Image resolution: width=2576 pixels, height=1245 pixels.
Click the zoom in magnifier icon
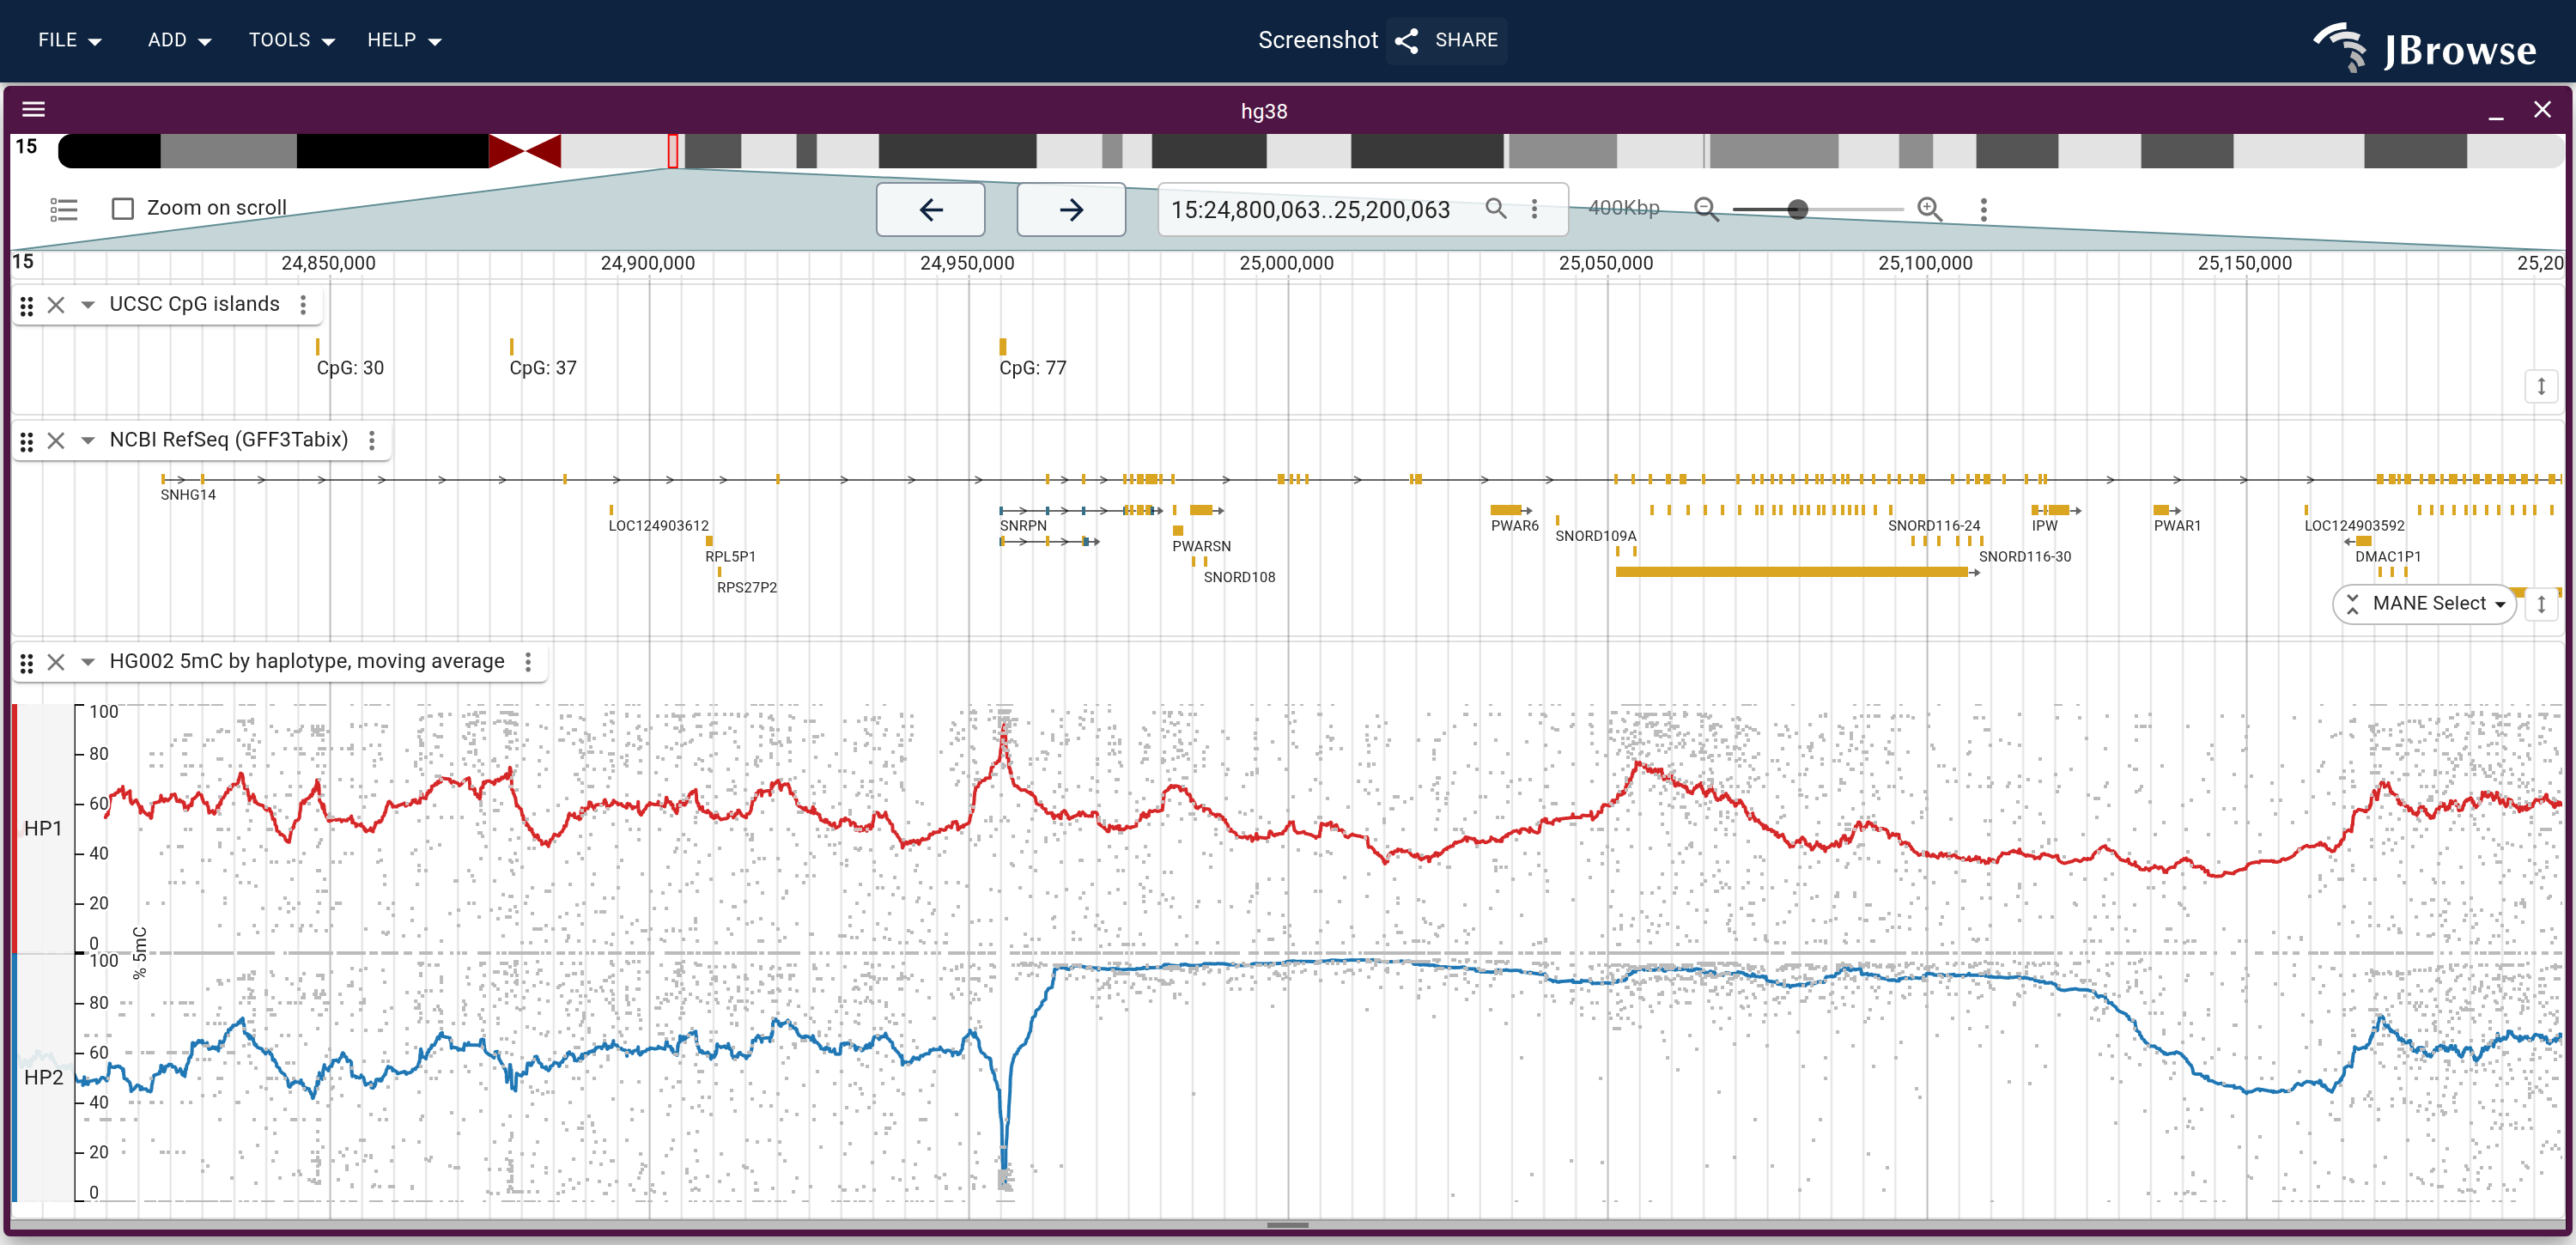(1930, 209)
